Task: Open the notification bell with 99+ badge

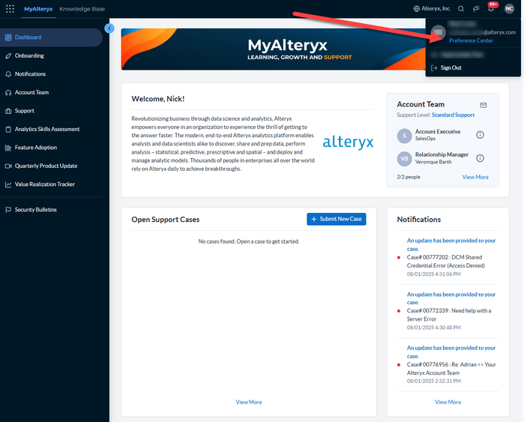Action: pos(492,7)
